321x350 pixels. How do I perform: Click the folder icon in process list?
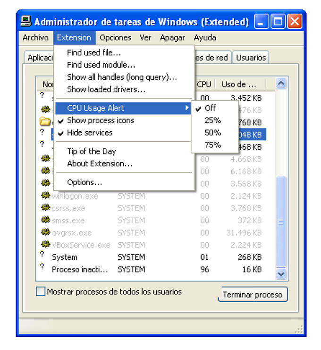click(45, 121)
